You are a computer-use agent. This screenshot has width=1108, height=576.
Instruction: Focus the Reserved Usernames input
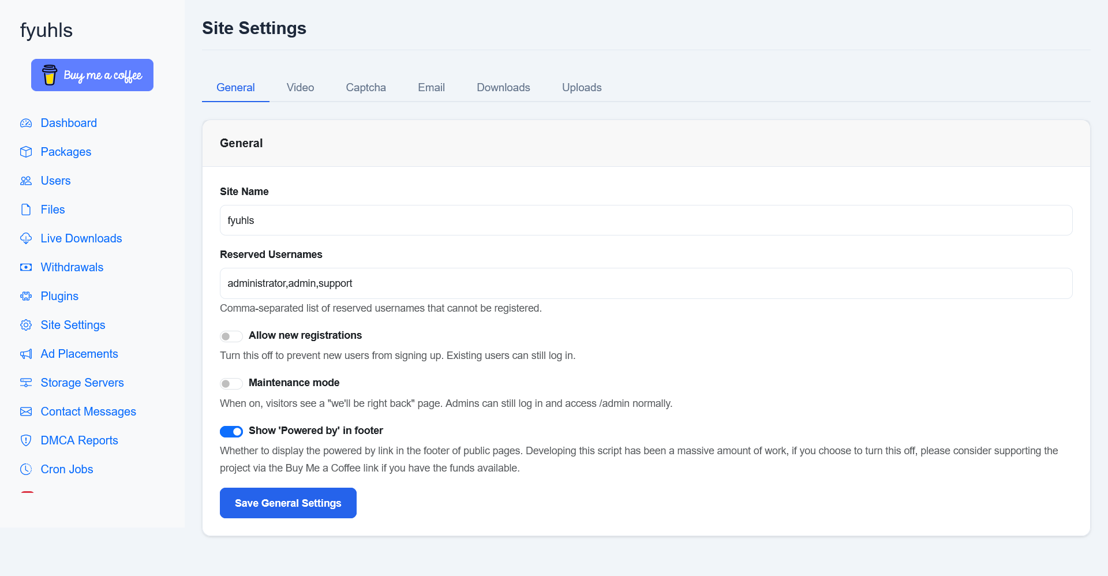[x=646, y=283]
